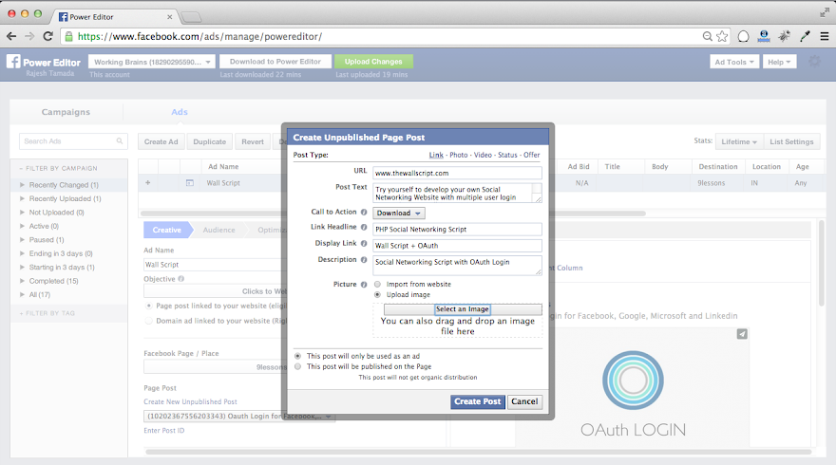This screenshot has width=836, height=465.
Task: Expand Recently Changed (1) filter
Action: (x=23, y=185)
